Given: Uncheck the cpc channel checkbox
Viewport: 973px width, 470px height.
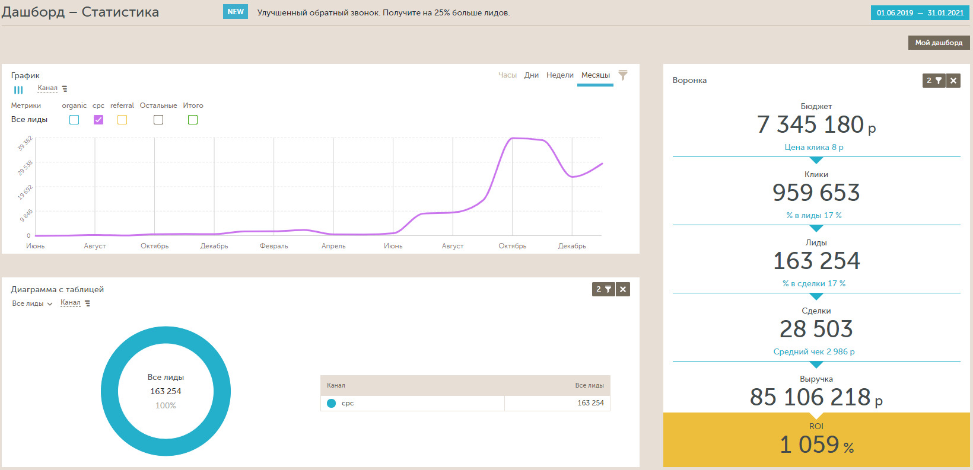Looking at the screenshot, I should point(98,120).
